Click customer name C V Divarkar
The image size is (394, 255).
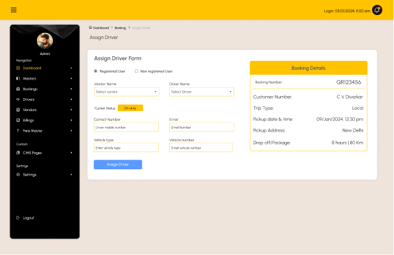point(349,97)
